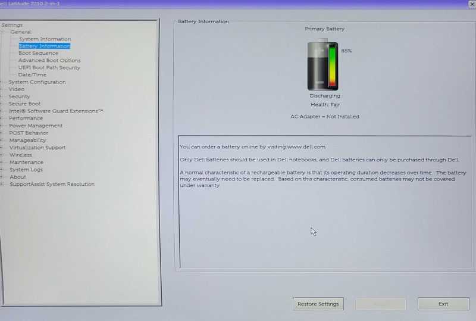
Task: Expand the Power Management node
Action: click(x=1, y=126)
